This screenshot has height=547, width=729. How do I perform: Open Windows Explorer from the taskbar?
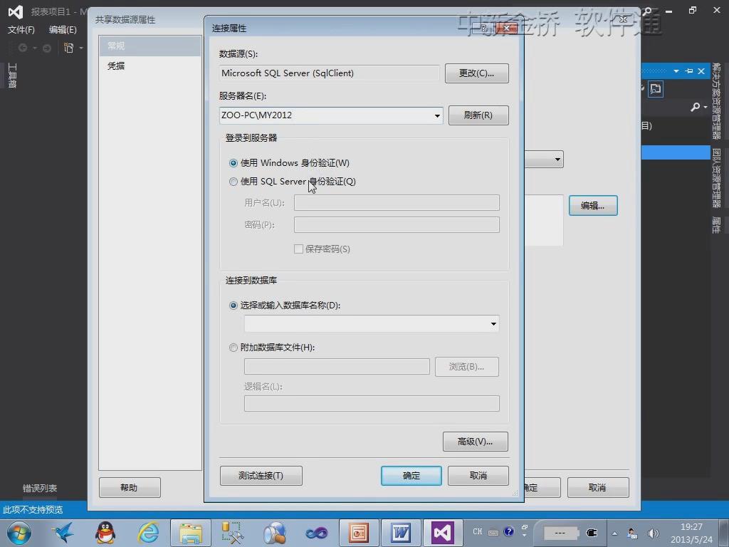coord(191,533)
